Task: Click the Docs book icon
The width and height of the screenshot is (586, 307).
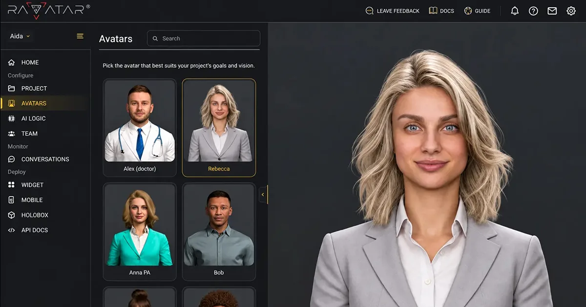Action: click(433, 11)
